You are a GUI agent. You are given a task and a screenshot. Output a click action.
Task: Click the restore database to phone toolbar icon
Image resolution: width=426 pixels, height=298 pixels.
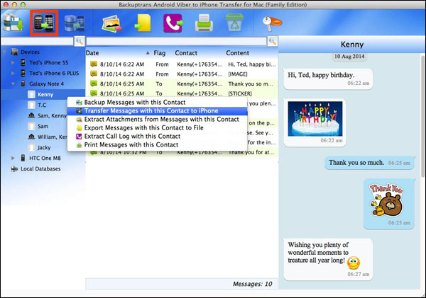(x=75, y=23)
